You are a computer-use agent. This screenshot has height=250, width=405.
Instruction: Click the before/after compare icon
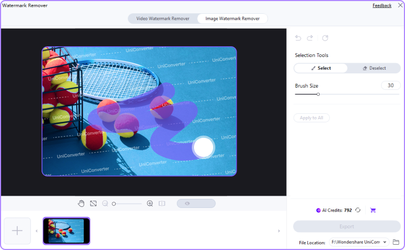[162, 204]
